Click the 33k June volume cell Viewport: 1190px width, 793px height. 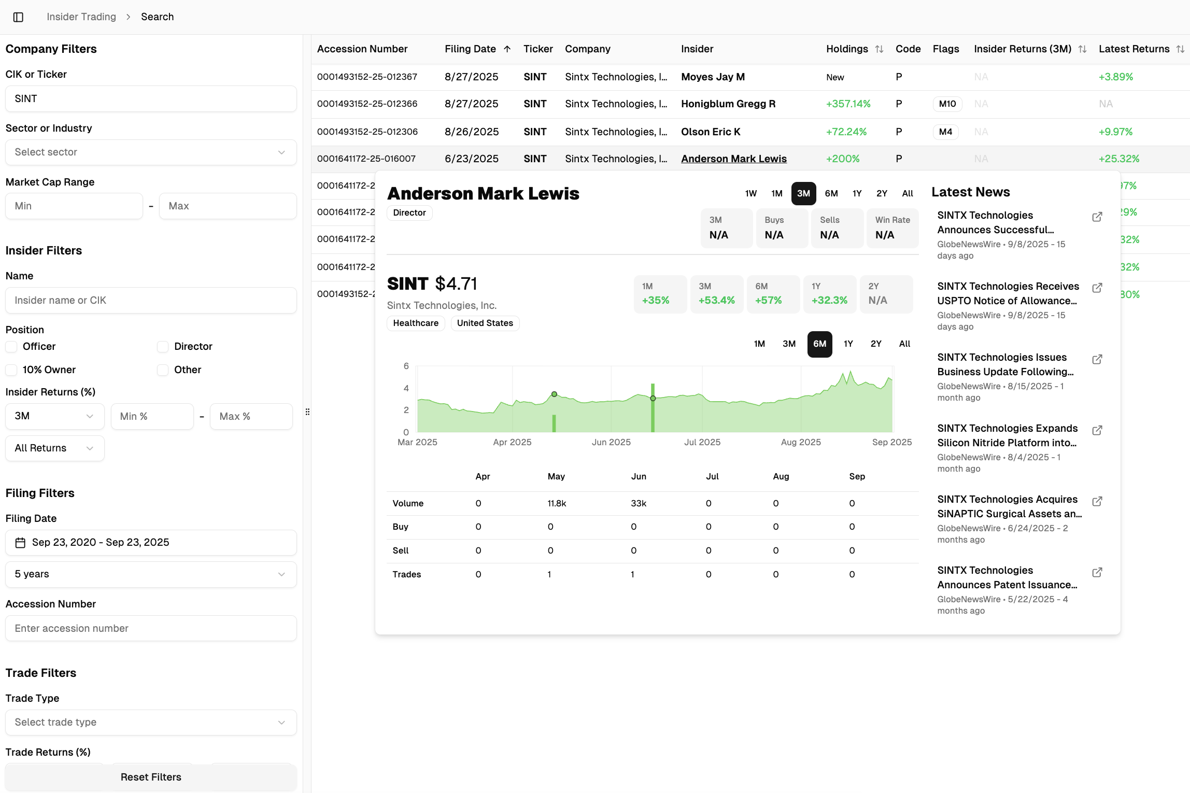(x=639, y=504)
